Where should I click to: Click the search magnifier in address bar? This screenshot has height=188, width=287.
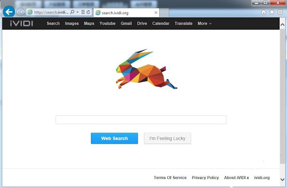pos(73,12)
